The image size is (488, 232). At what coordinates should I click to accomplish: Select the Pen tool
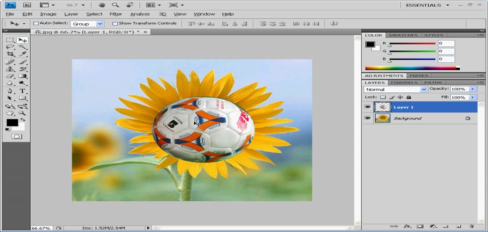point(10,91)
